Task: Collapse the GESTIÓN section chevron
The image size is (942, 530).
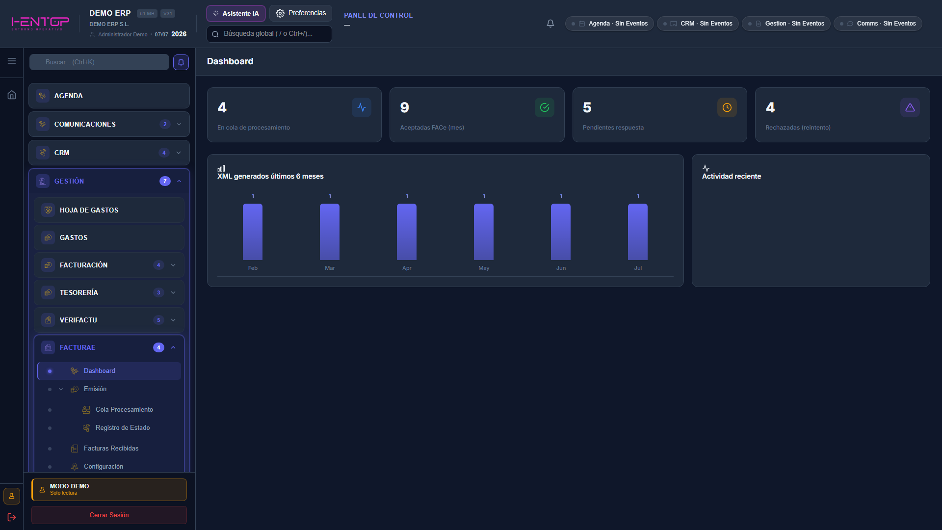Action: click(x=179, y=181)
